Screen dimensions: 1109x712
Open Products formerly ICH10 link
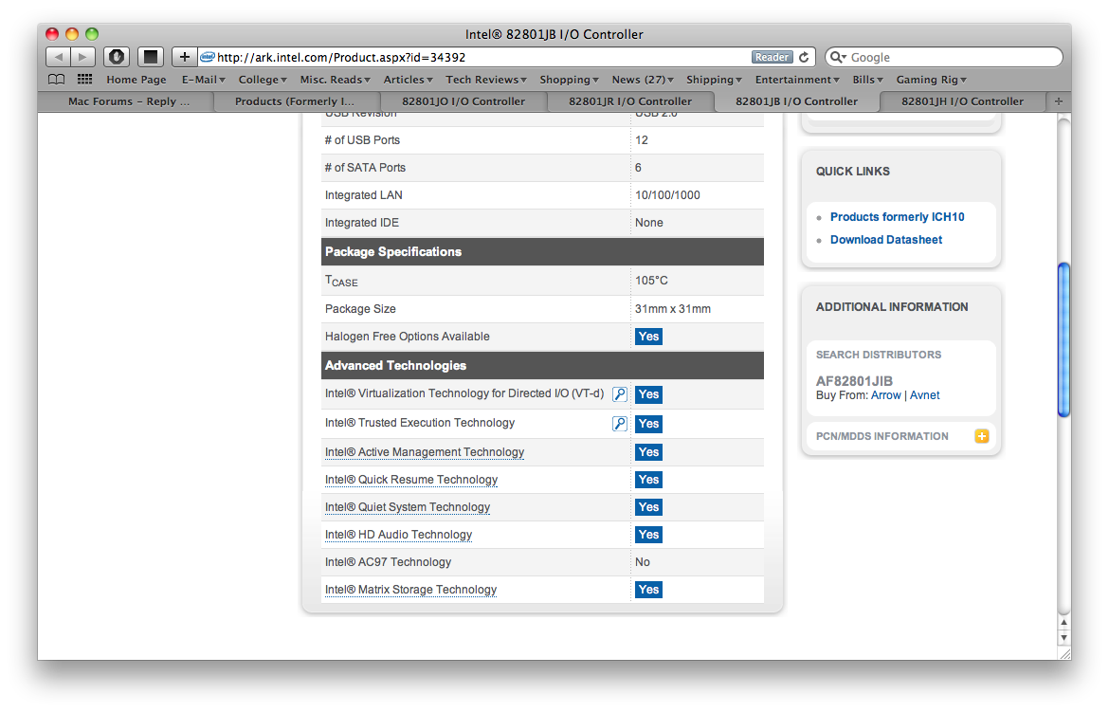click(x=897, y=216)
